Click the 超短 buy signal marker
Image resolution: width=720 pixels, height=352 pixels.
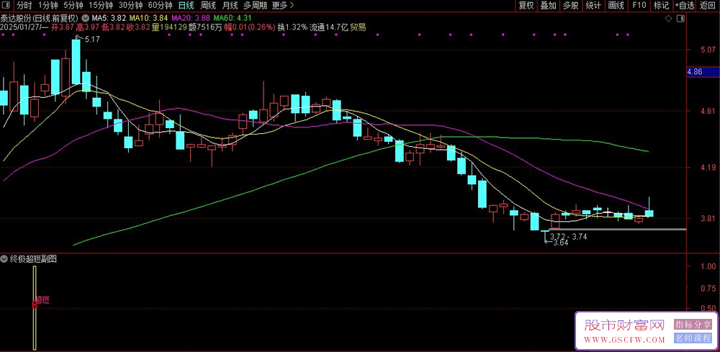click(42, 299)
